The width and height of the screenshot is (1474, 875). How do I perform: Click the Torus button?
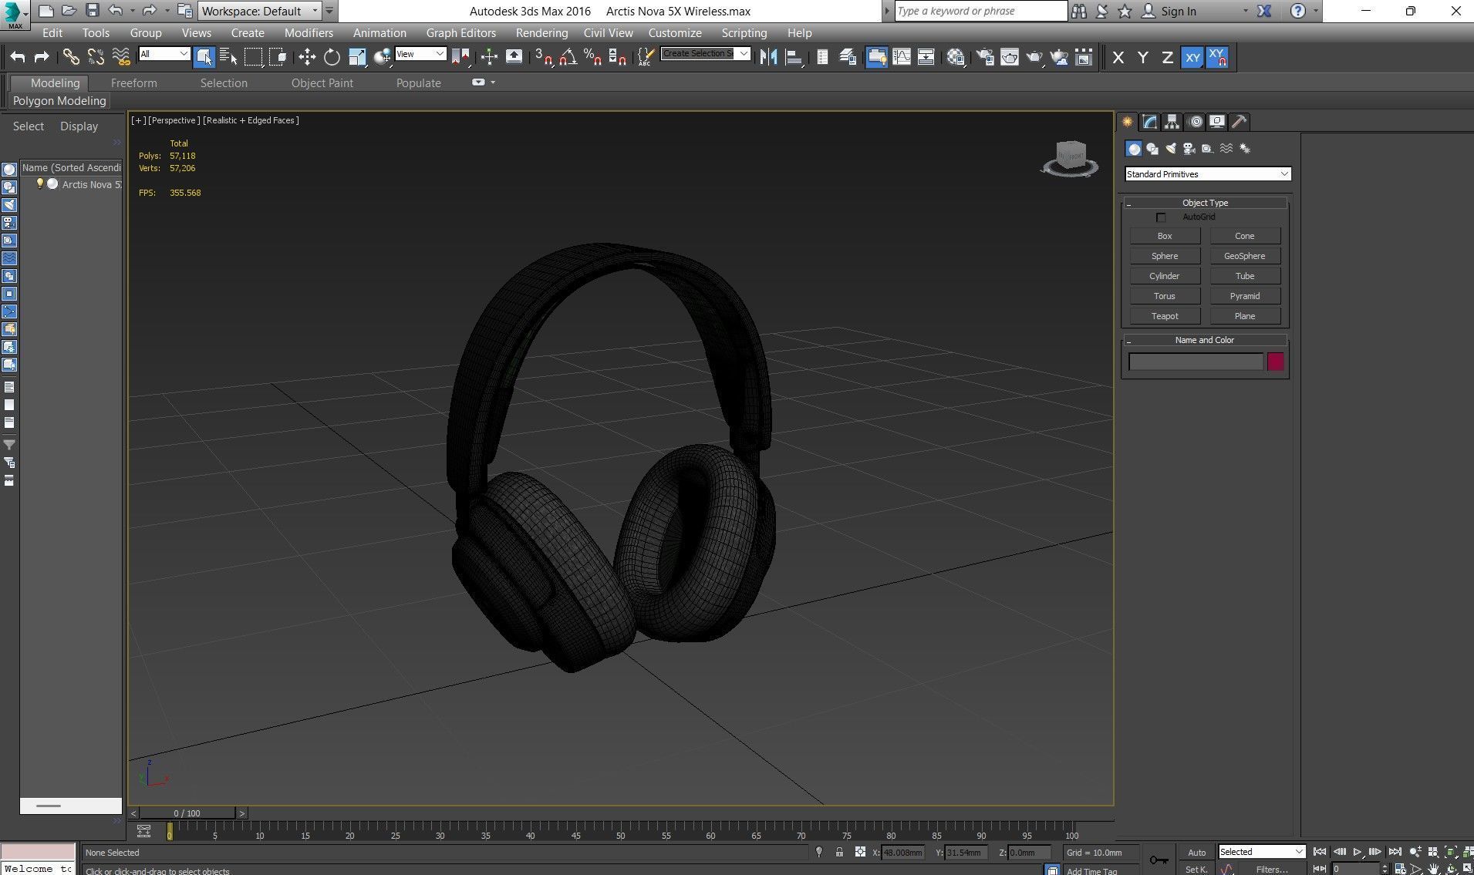pyautogui.click(x=1165, y=296)
